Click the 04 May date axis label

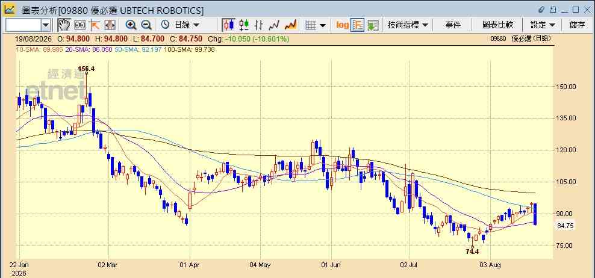point(261,265)
